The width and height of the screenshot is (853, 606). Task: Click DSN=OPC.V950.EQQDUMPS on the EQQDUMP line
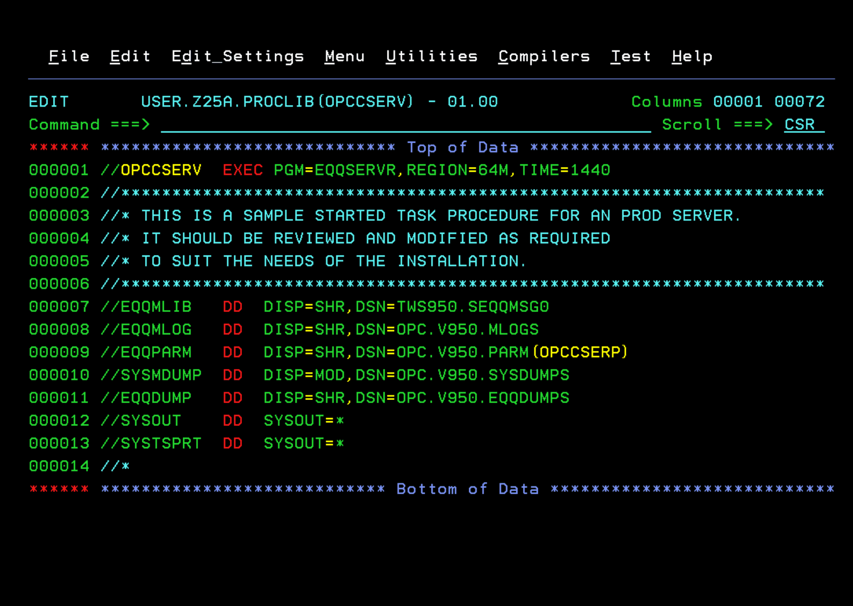point(462,398)
